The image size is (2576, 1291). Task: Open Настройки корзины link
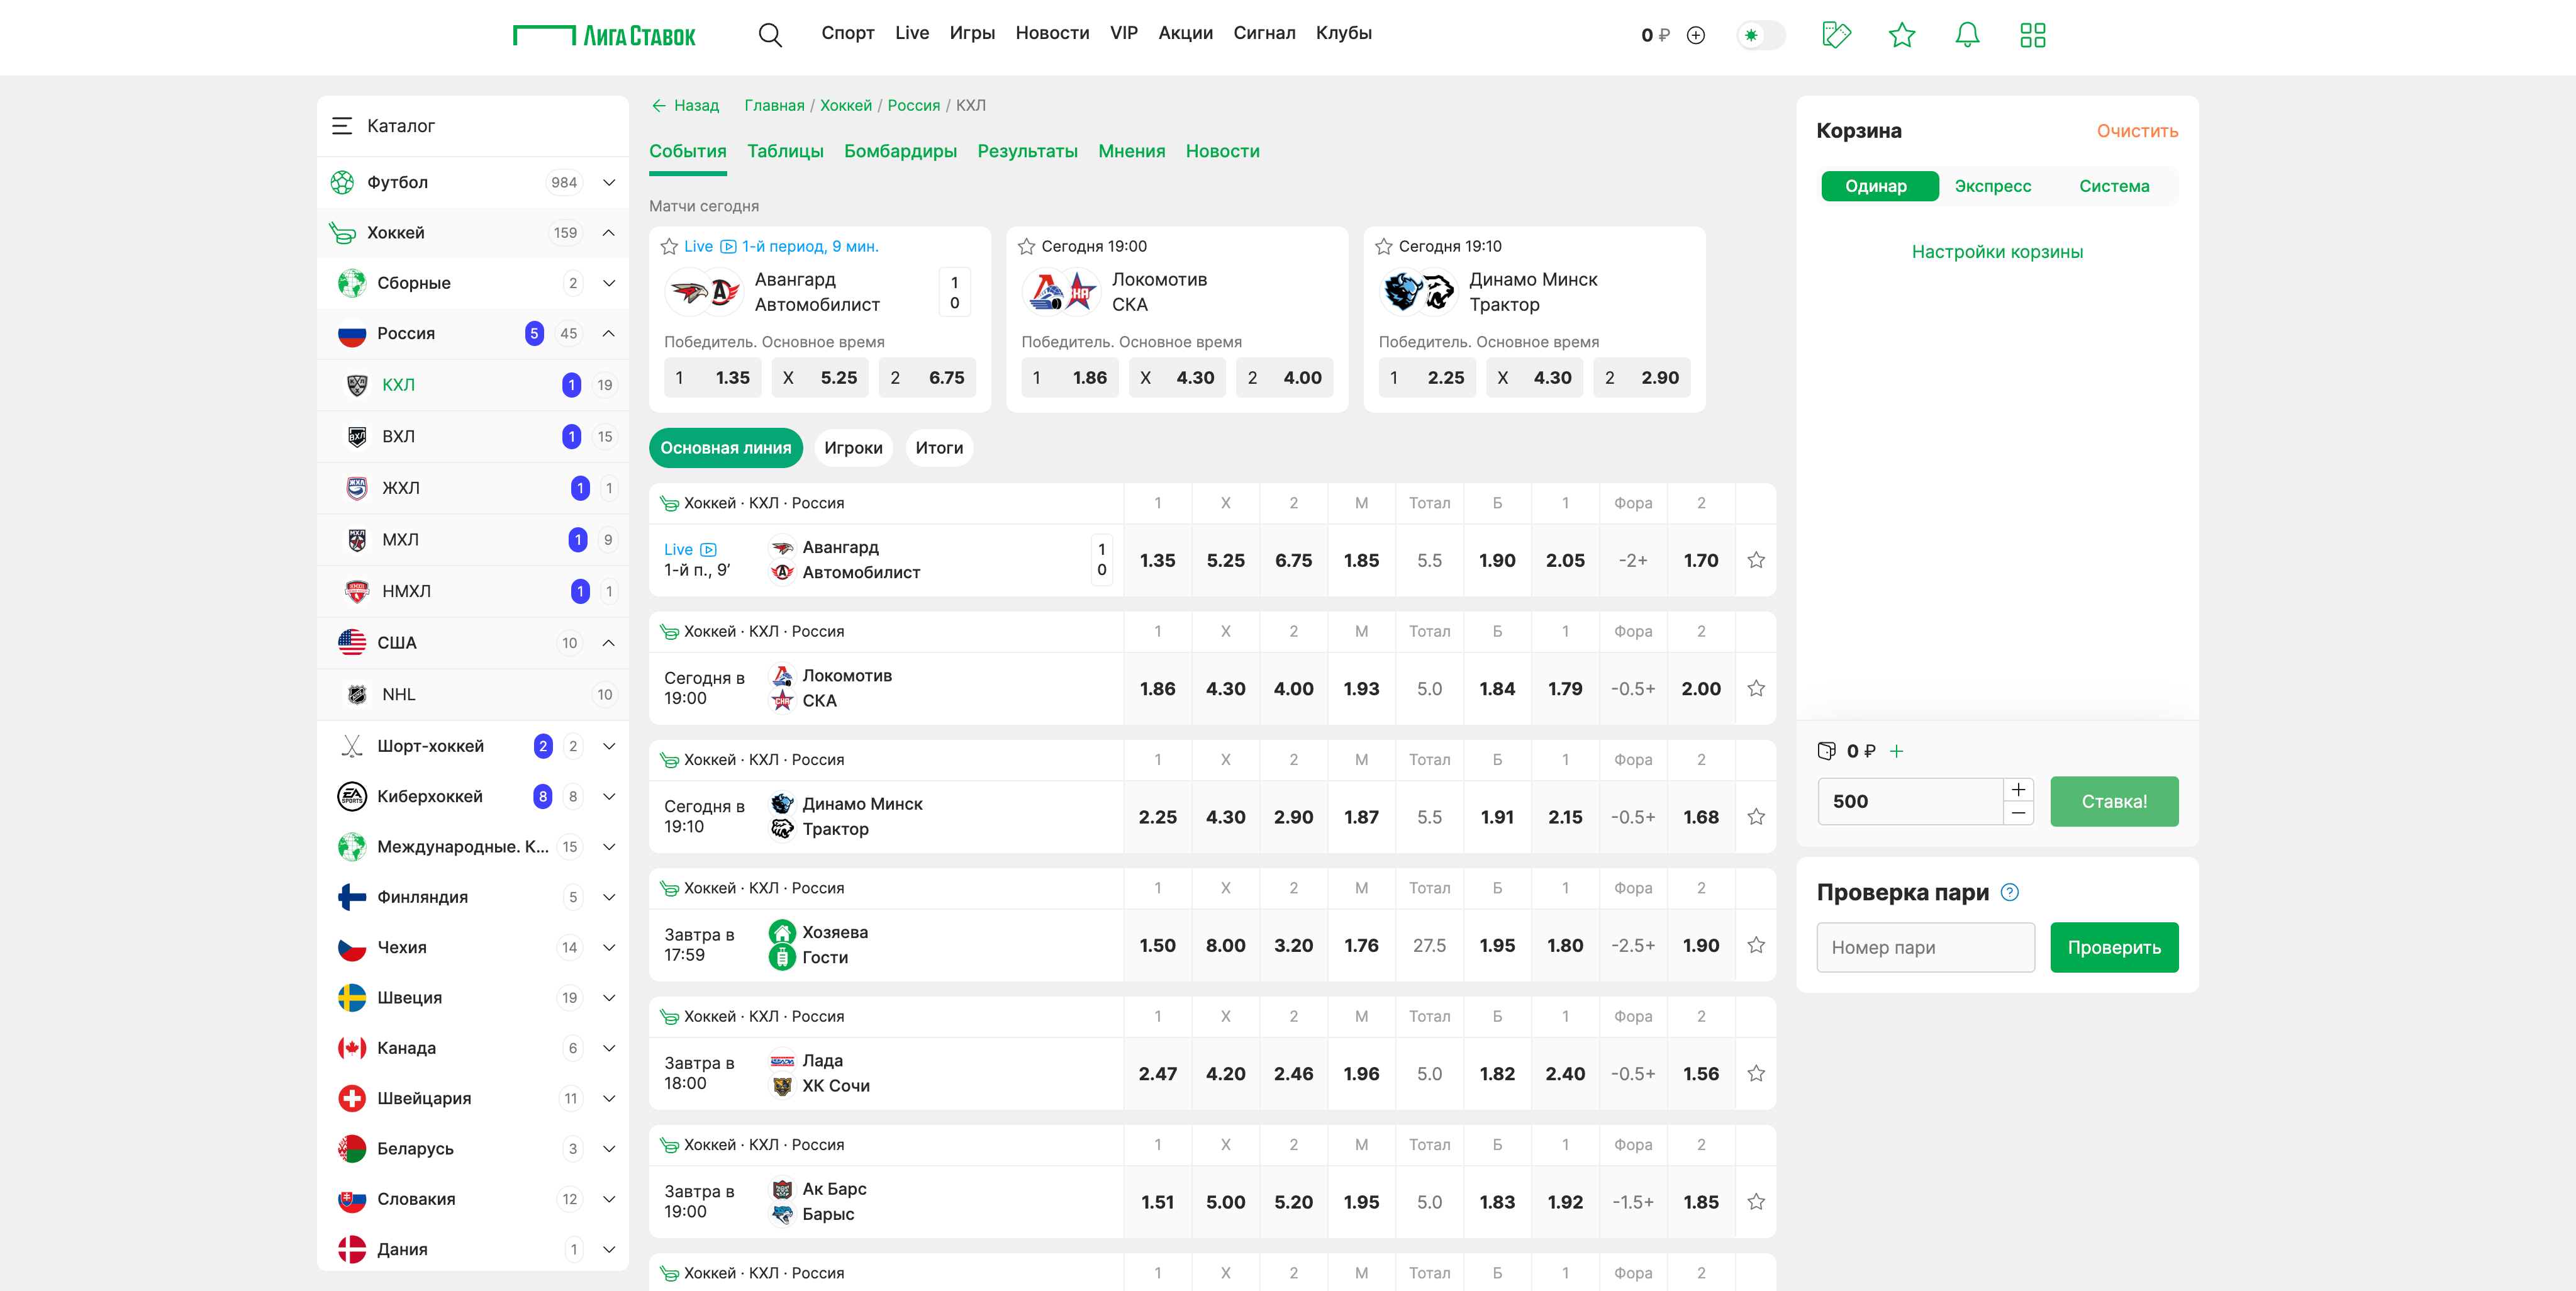[1996, 252]
